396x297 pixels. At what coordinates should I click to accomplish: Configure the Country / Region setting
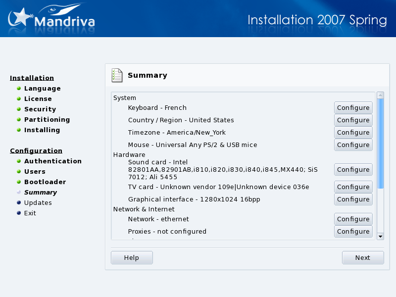coord(353,120)
